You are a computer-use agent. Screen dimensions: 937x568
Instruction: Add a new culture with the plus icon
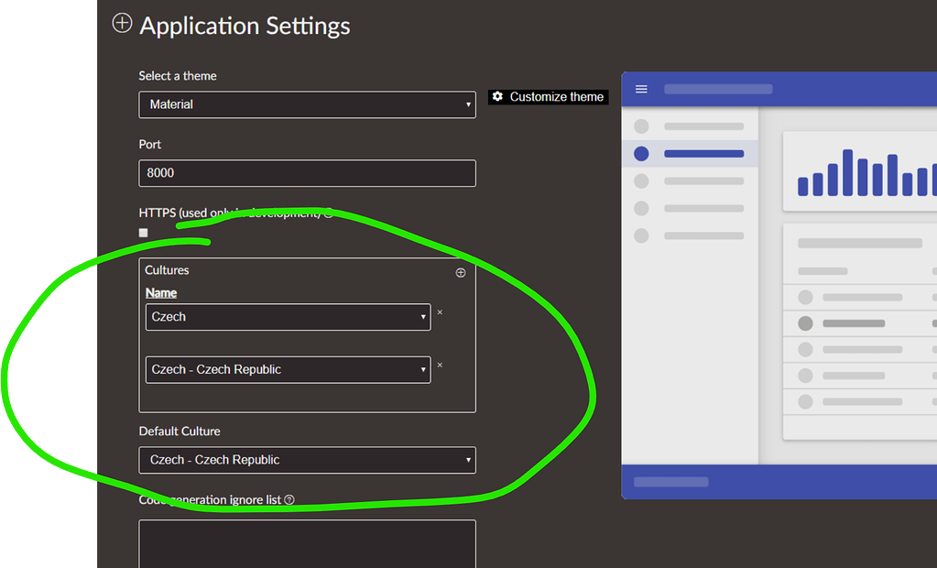pyautogui.click(x=461, y=272)
